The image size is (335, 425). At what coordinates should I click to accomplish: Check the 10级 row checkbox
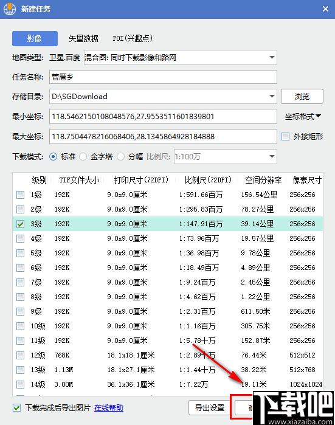(20, 326)
